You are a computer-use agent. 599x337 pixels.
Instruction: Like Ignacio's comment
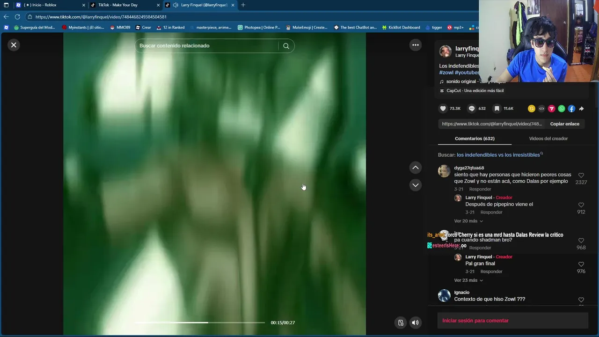581,300
